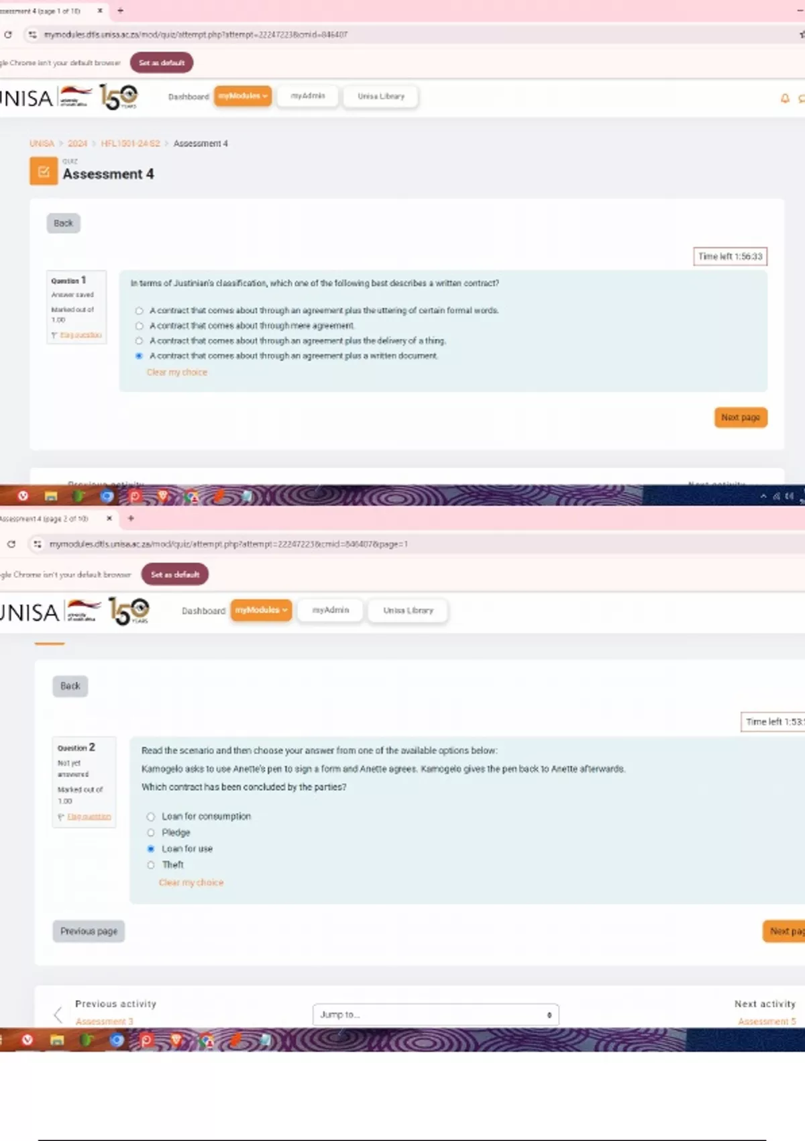Image resolution: width=805 pixels, height=1141 pixels.
Task: Click the address bar URL ending in page=1
Action: [x=228, y=544]
